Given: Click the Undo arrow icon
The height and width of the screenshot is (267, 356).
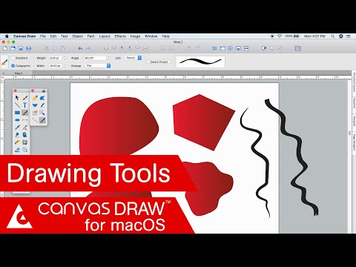Looking at the screenshot, I should [x=80, y=48].
